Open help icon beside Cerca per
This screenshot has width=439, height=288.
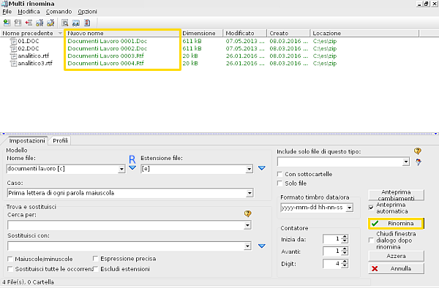tap(247, 214)
